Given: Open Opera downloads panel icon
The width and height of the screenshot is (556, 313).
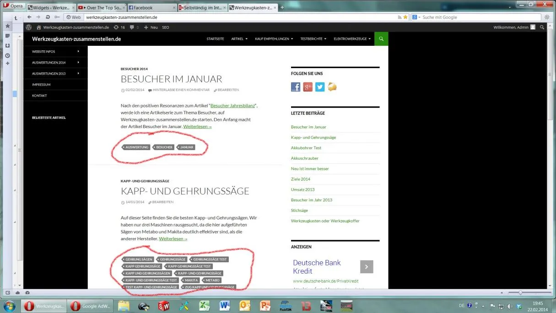Looking at the screenshot, I should (7, 46).
